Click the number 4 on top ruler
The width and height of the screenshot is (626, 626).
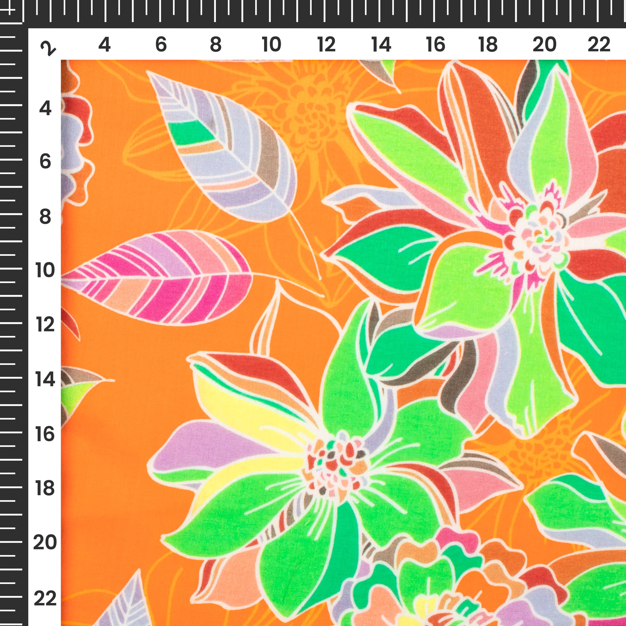point(104,44)
